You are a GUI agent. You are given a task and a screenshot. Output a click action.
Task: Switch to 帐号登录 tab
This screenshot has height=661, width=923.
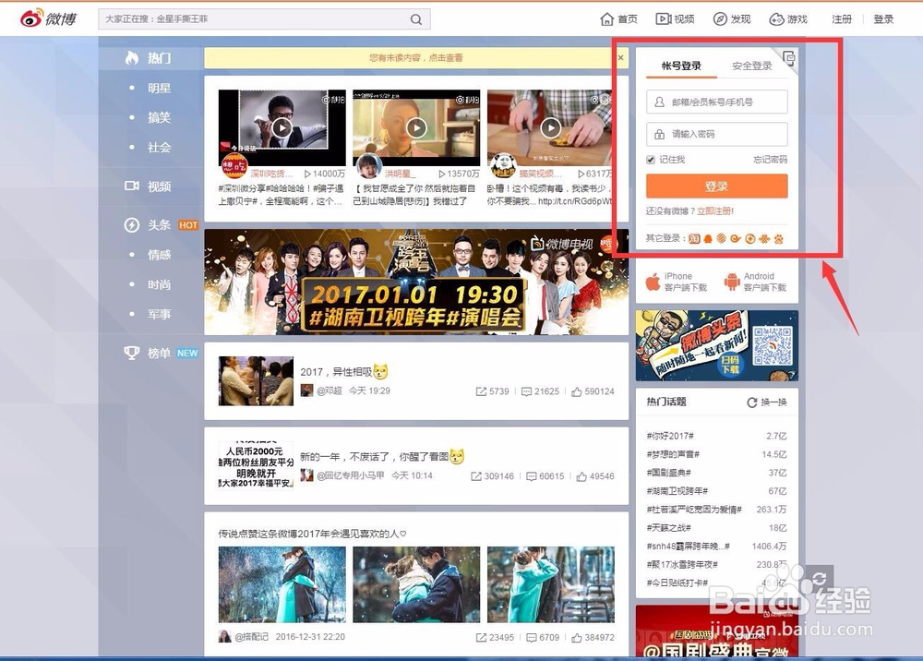coord(681,66)
